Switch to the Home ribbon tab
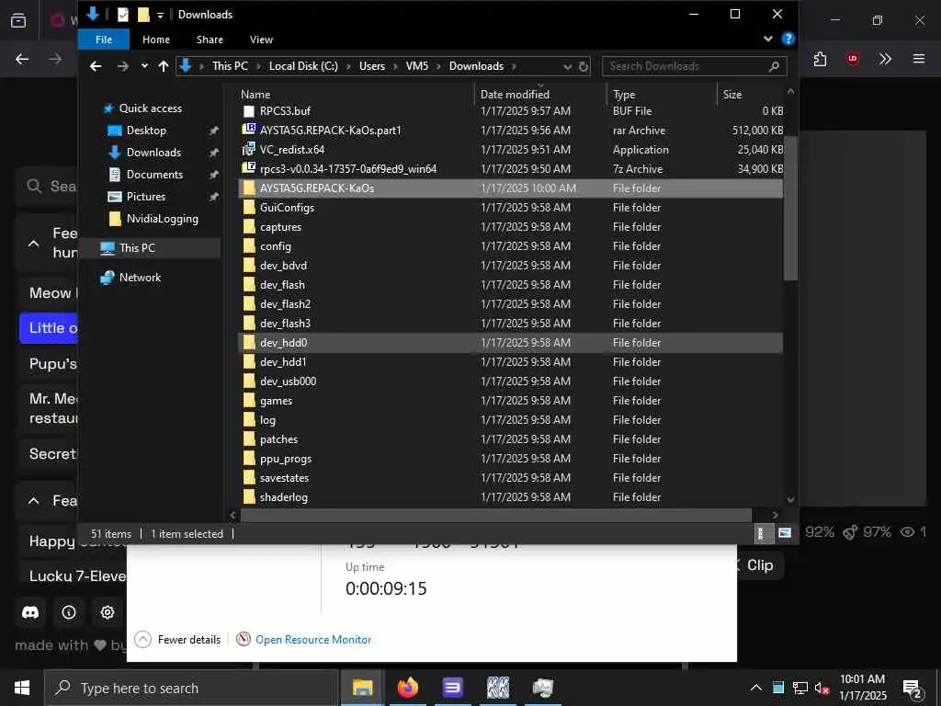The image size is (941, 706). coord(156,40)
